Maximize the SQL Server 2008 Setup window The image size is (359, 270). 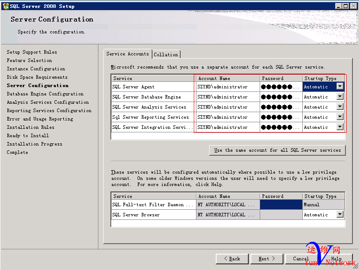(345, 6)
